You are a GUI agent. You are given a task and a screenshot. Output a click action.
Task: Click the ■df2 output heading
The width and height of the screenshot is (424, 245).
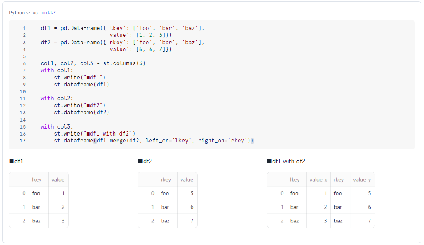pos(145,161)
